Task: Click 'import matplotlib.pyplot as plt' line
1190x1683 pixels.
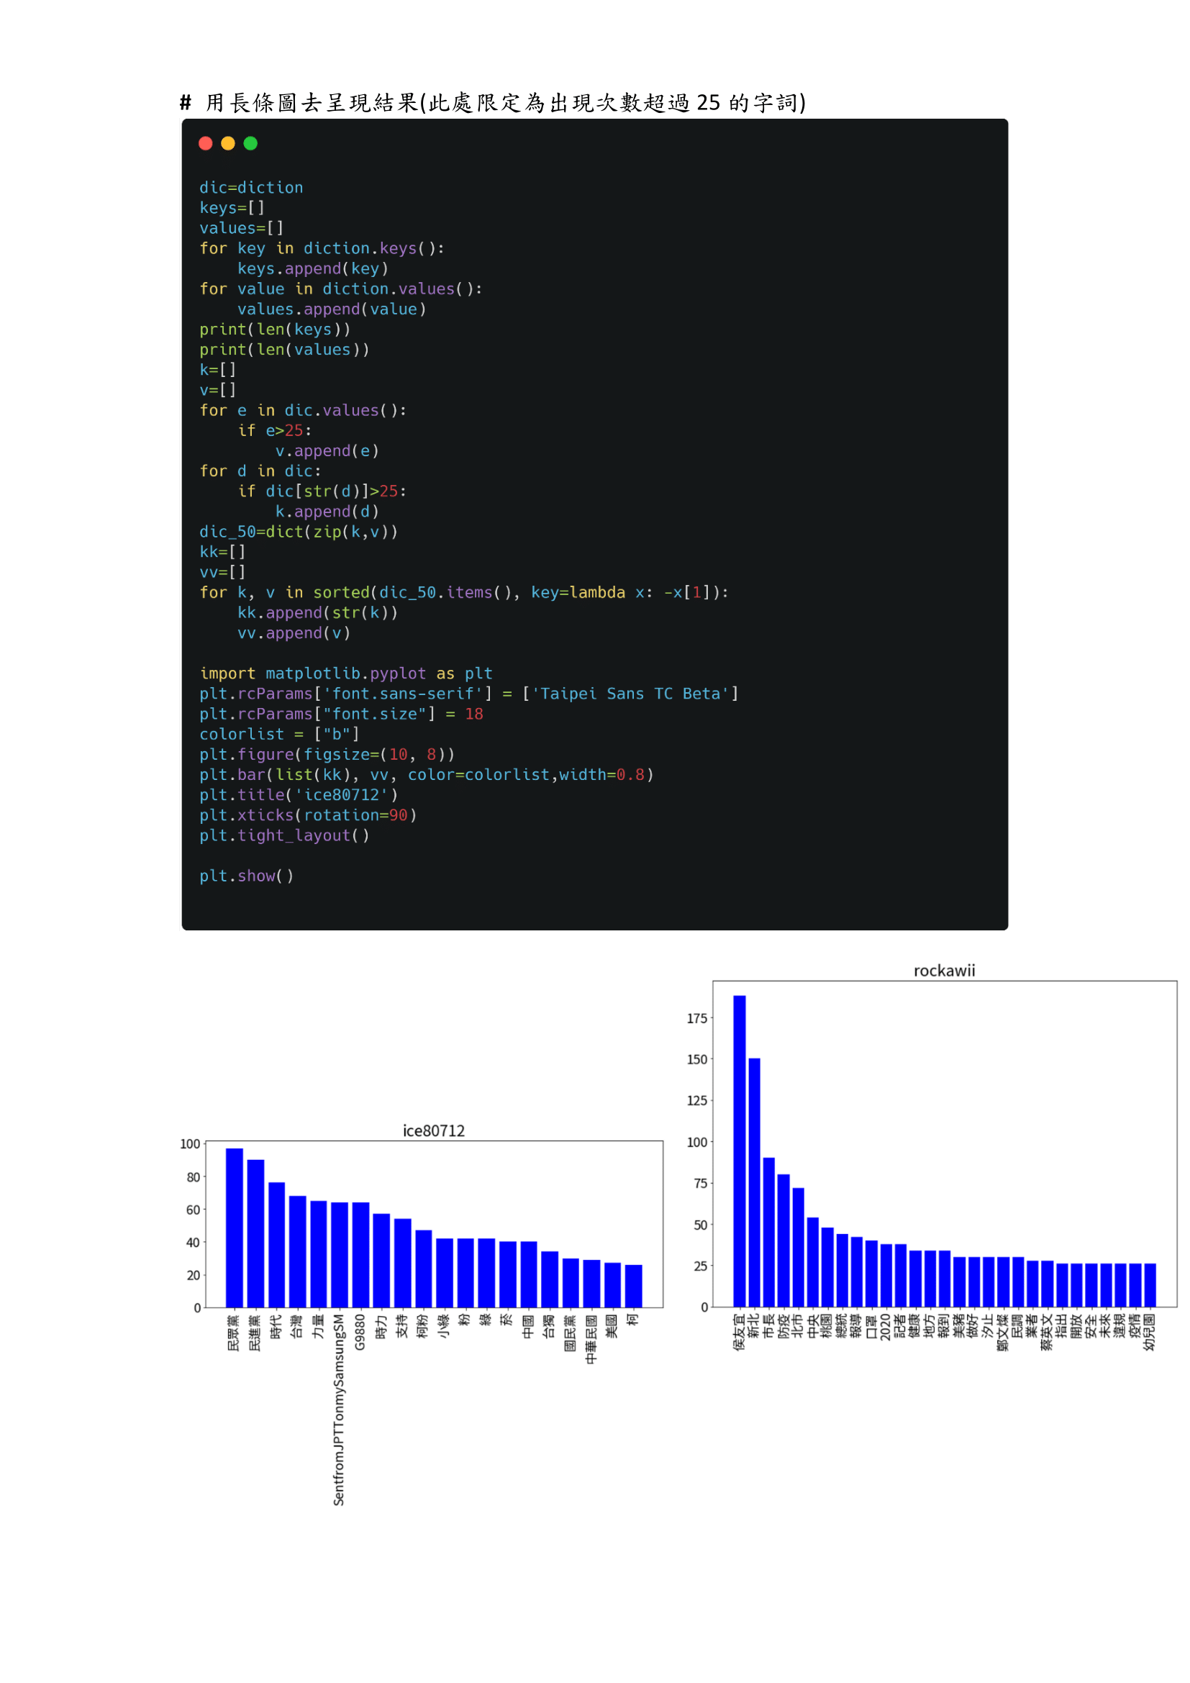Action: 346,673
